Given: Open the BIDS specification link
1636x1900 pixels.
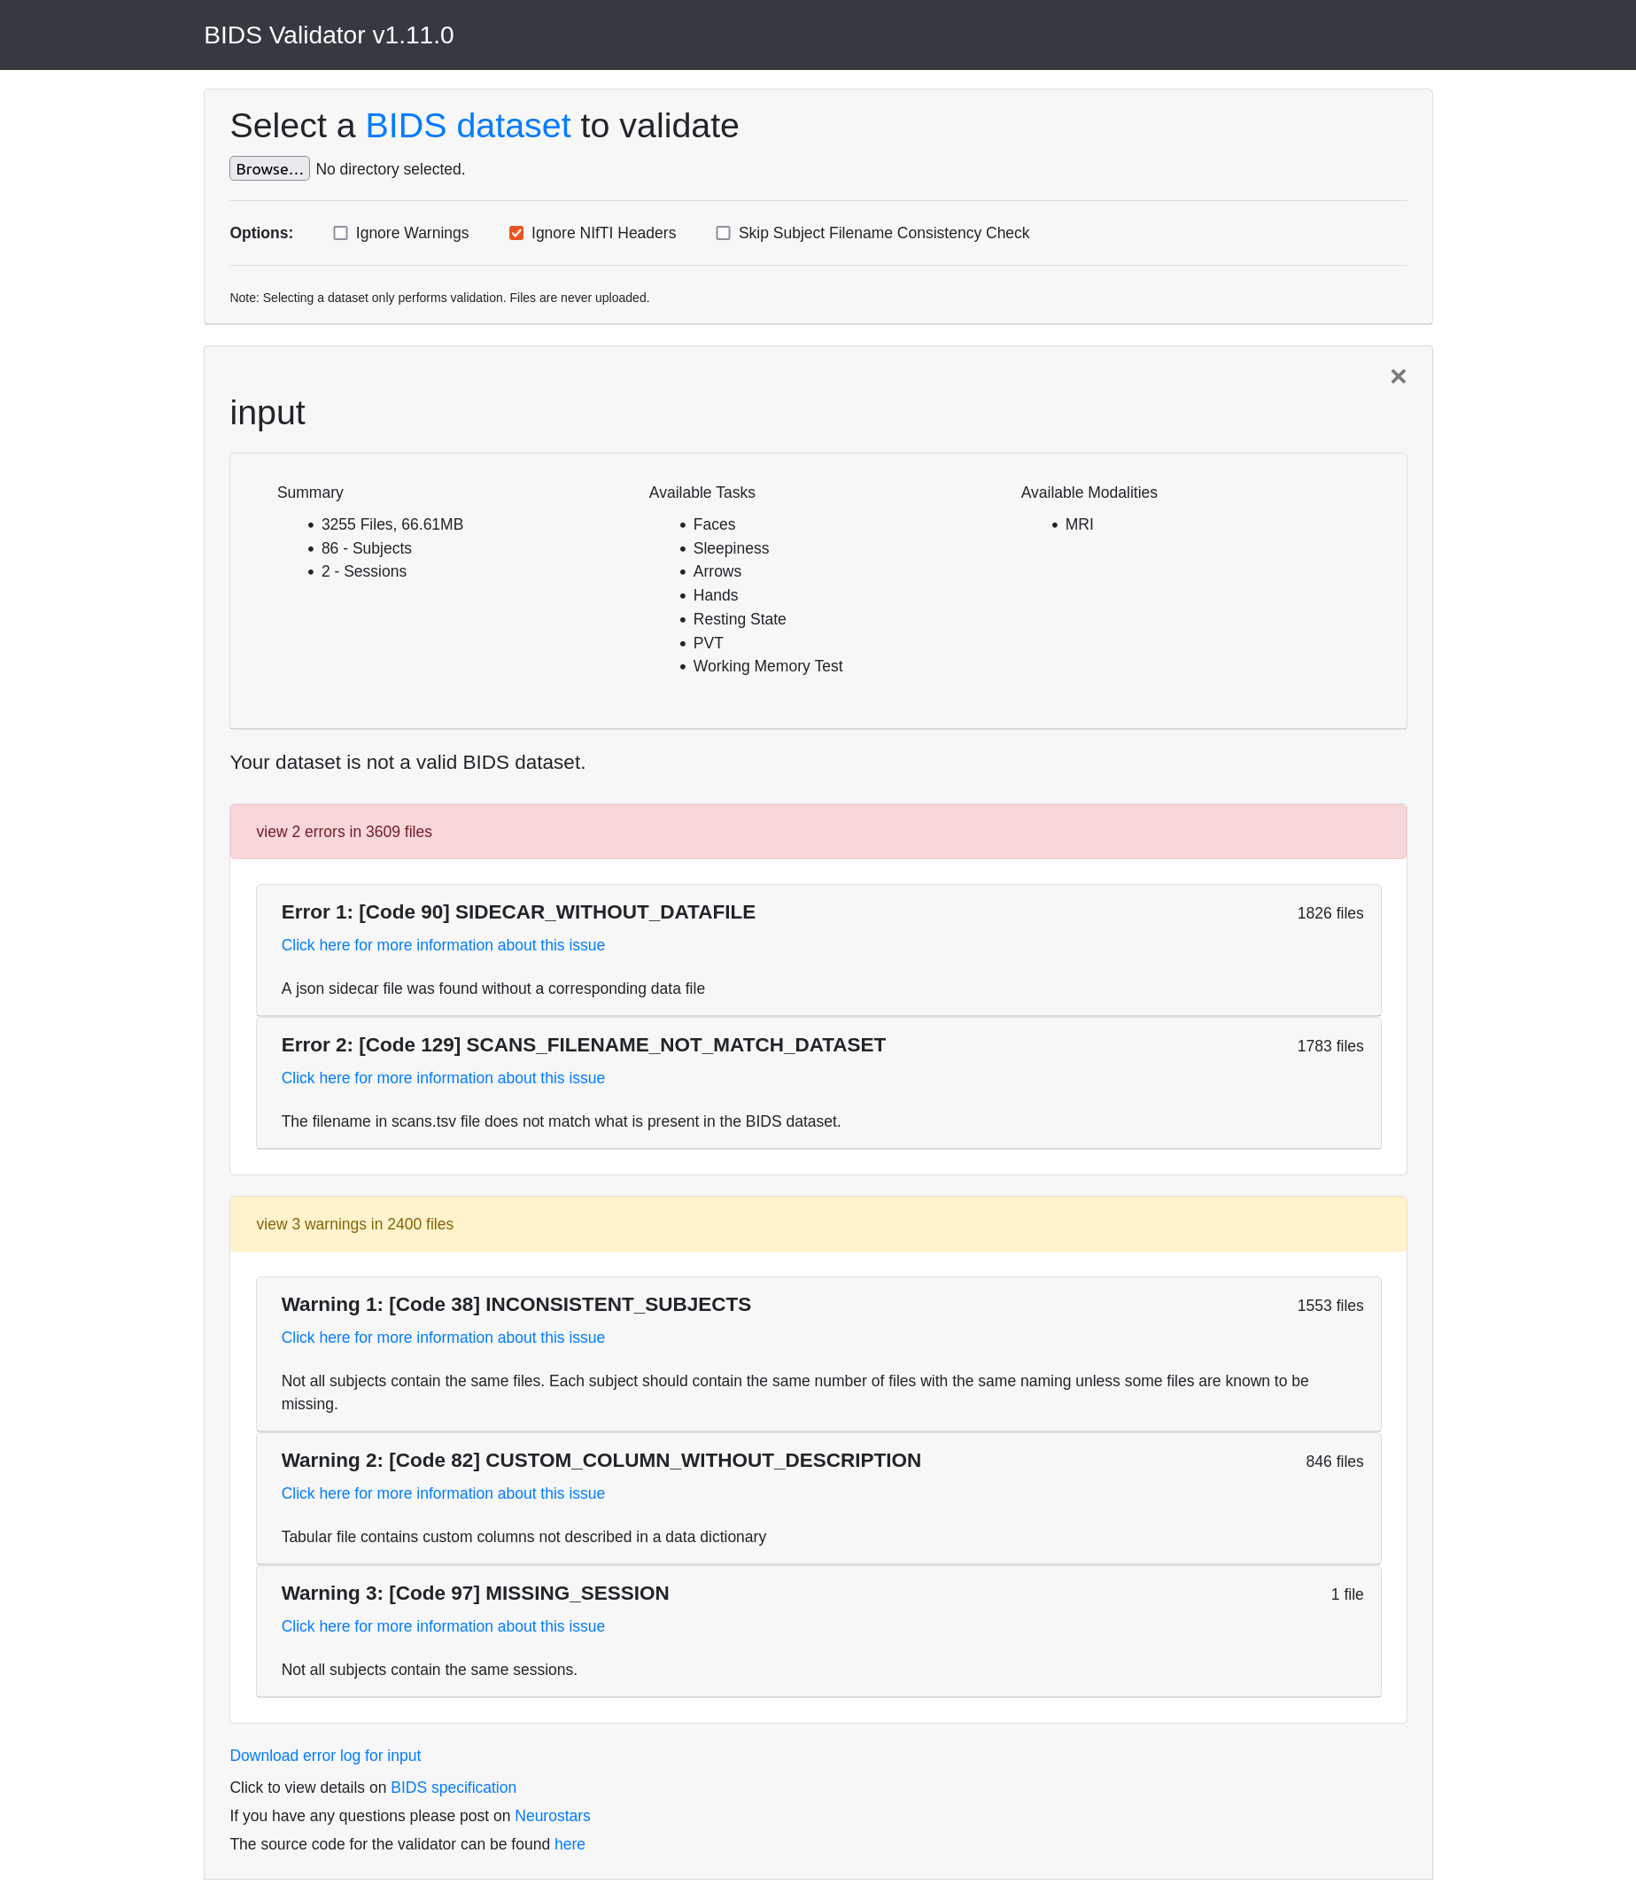Looking at the screenshot, I should 453,1788.
